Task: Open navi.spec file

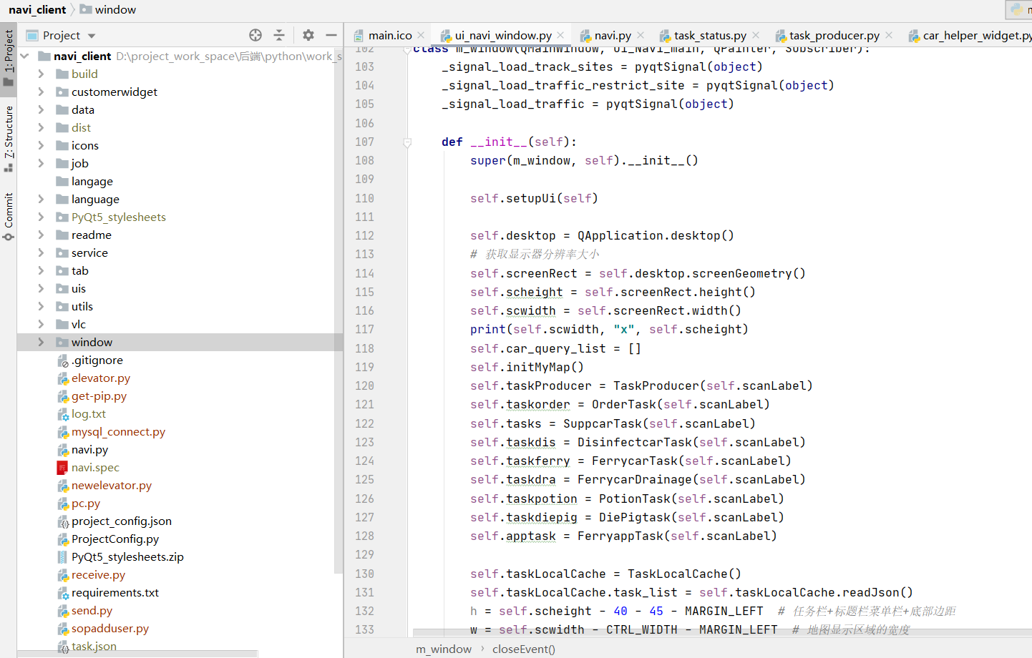Action: [x=95, y=467]
